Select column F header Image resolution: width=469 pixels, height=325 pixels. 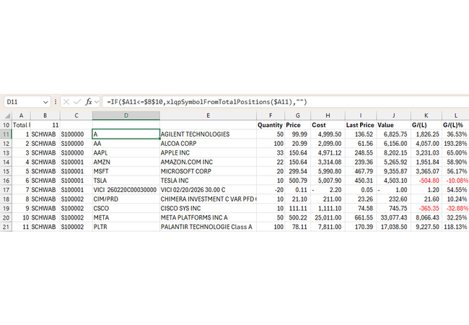(271, 116)
